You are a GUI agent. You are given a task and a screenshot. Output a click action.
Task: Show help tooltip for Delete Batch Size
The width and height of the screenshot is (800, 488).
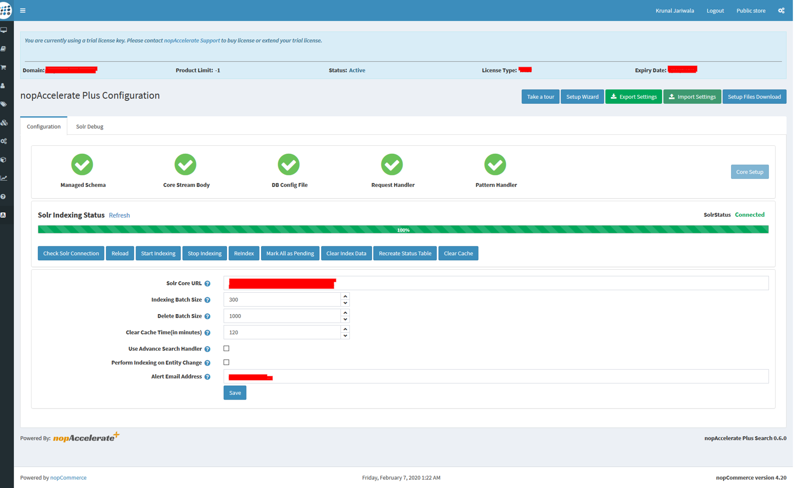[207, 317]
